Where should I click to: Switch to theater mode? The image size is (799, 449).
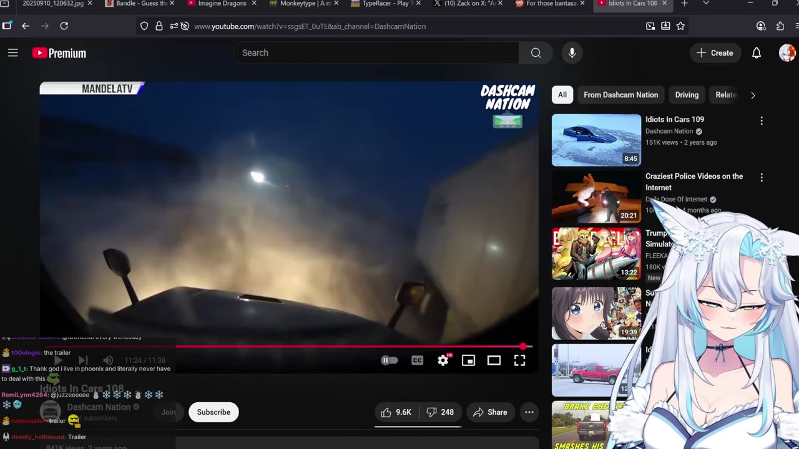tap(494, 360)
